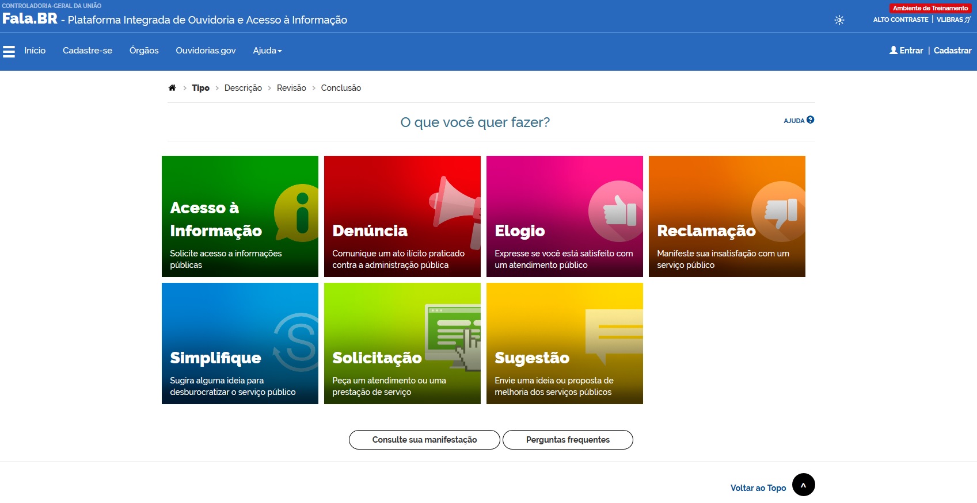Image resolution: width=977 pixels, height=503 pixels.
Task: Click the thumbs-up icon on Elogio
Action: pos(618,211)
